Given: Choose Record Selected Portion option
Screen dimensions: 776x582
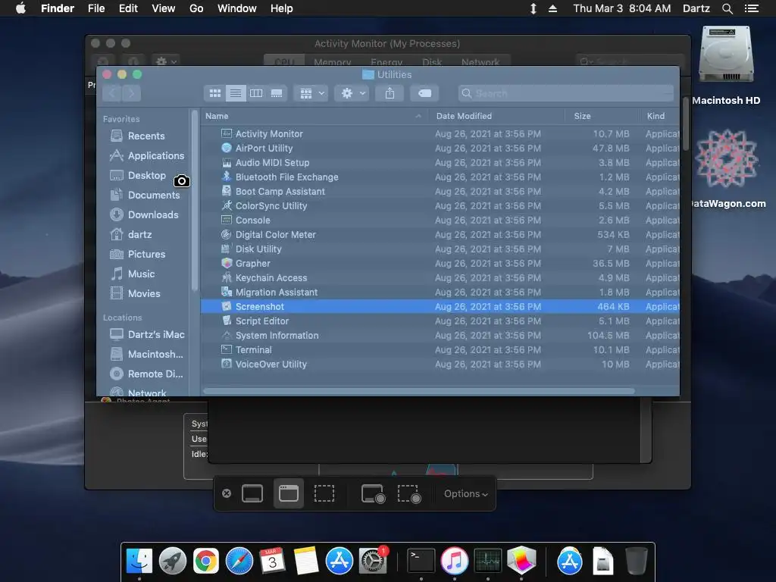Looking at the screenshot, I should pyautogui.click(x=409, y=493).
